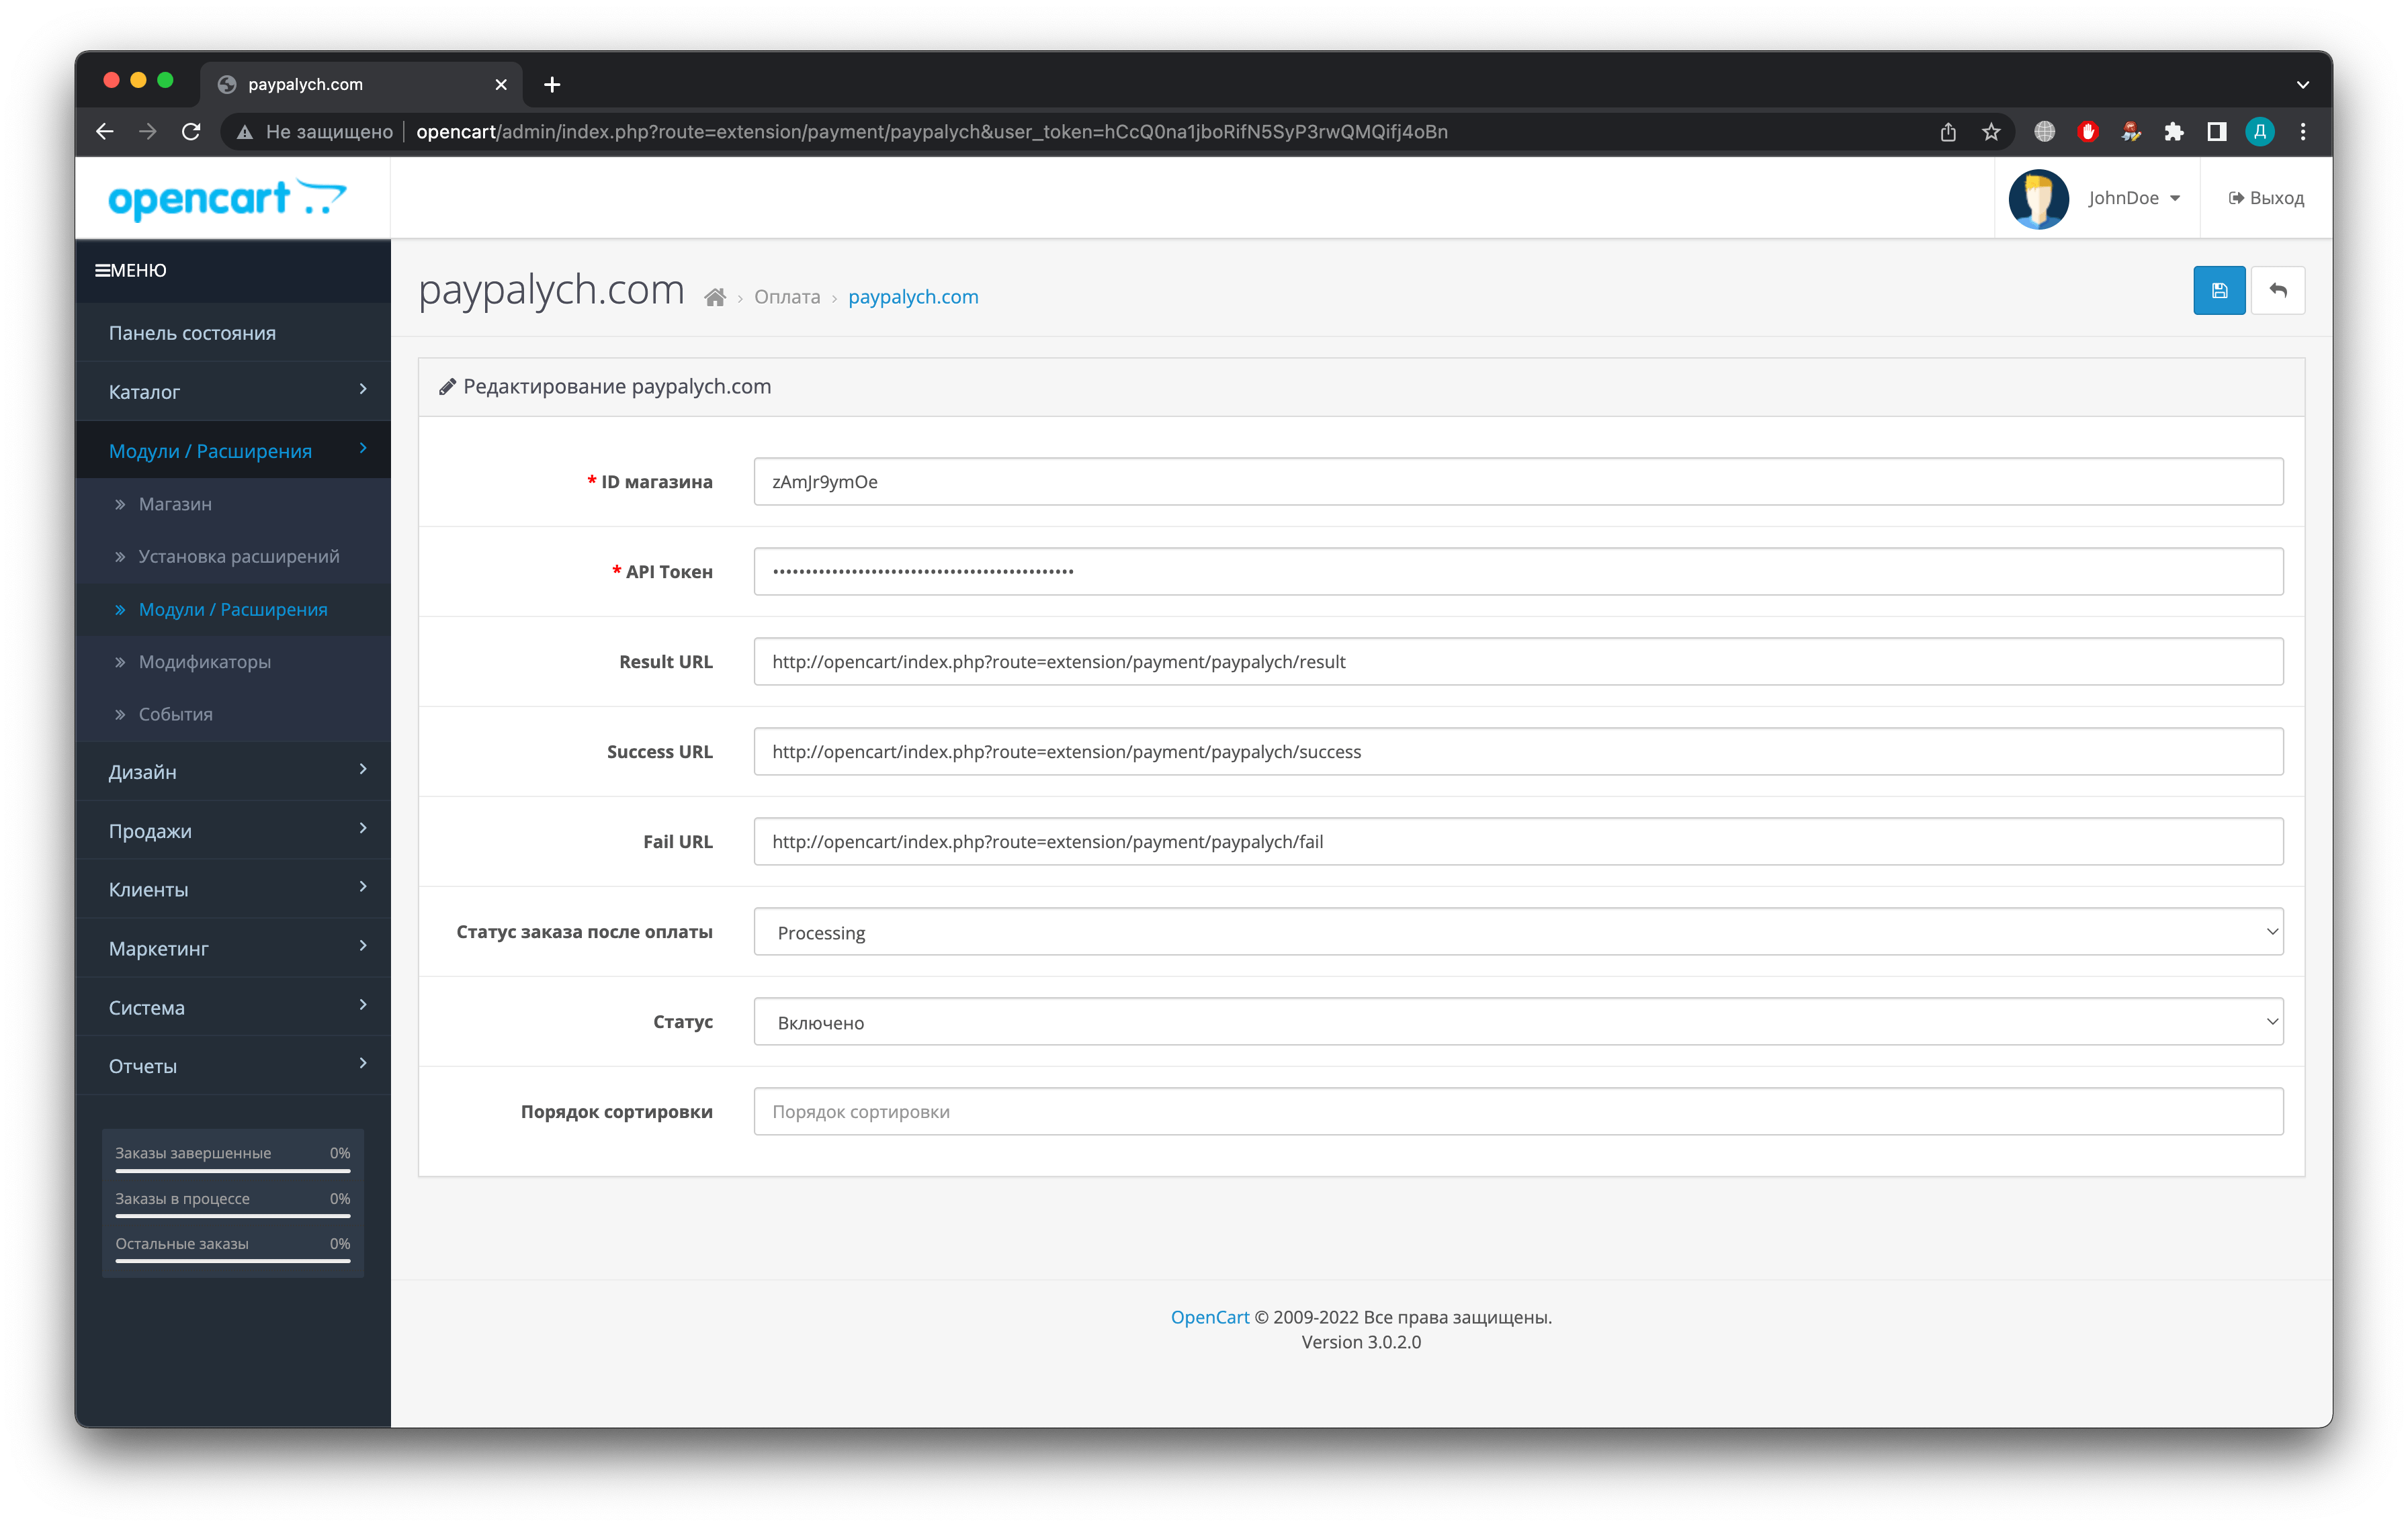Save payment settings with the blue disk button
Screen dimensions: 2408x1527
(x=2218, y=291)
